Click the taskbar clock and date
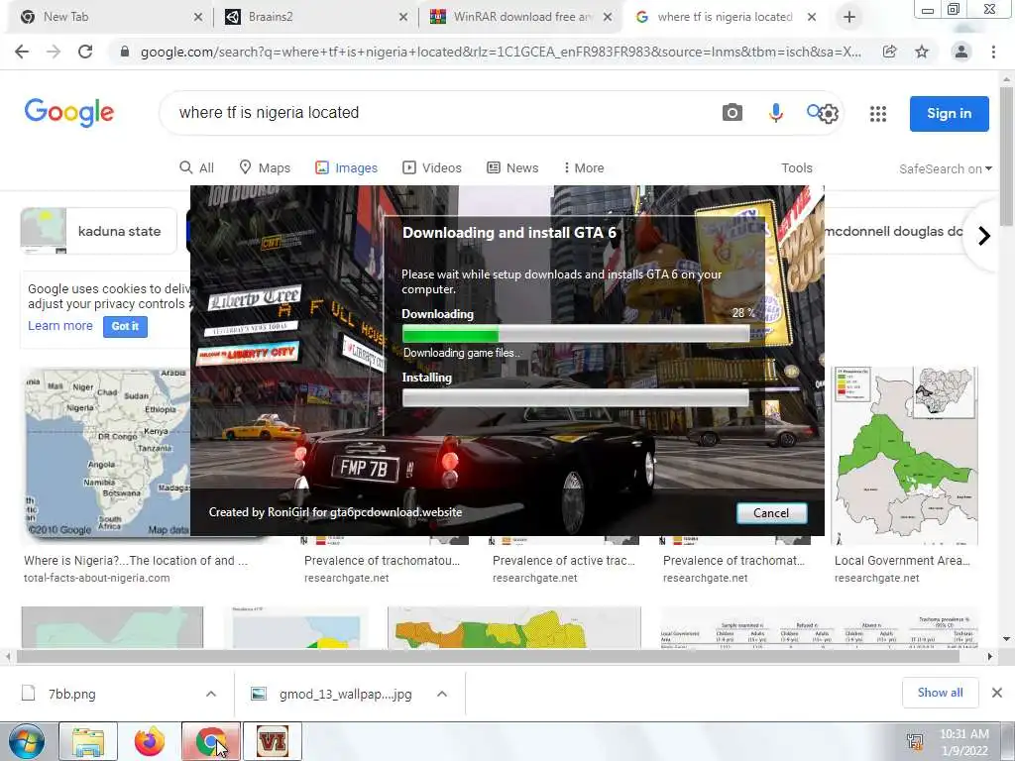1015x761 pixels. [x=964, y=742]
